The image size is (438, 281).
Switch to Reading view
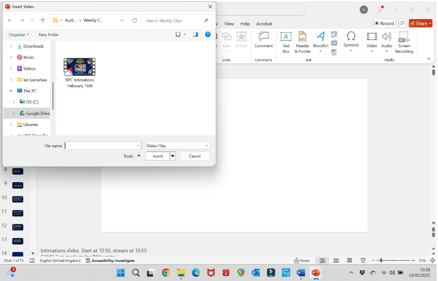pyautogui.click(x=349, y=260)
